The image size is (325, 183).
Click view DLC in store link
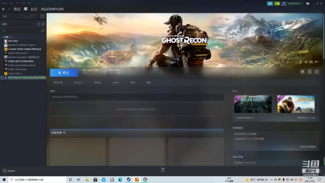tap(245, 118)
